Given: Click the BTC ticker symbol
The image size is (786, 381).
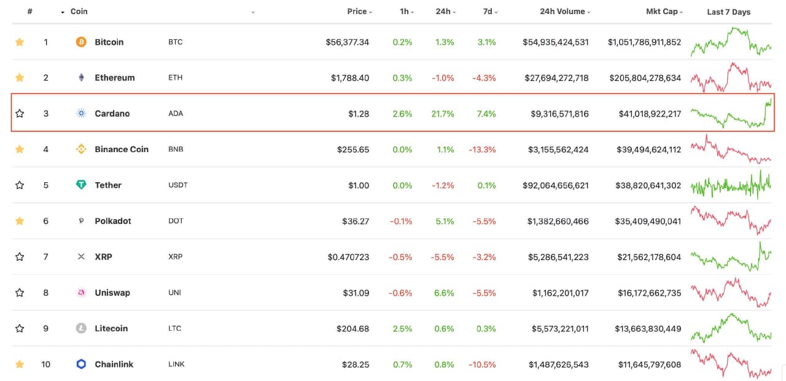Looking at the screenshot, I should [175, 42].
